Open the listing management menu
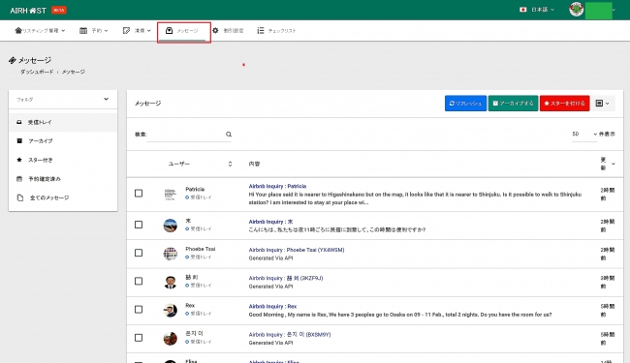This screenshot has height=363, width=630. tap(40, 30)
